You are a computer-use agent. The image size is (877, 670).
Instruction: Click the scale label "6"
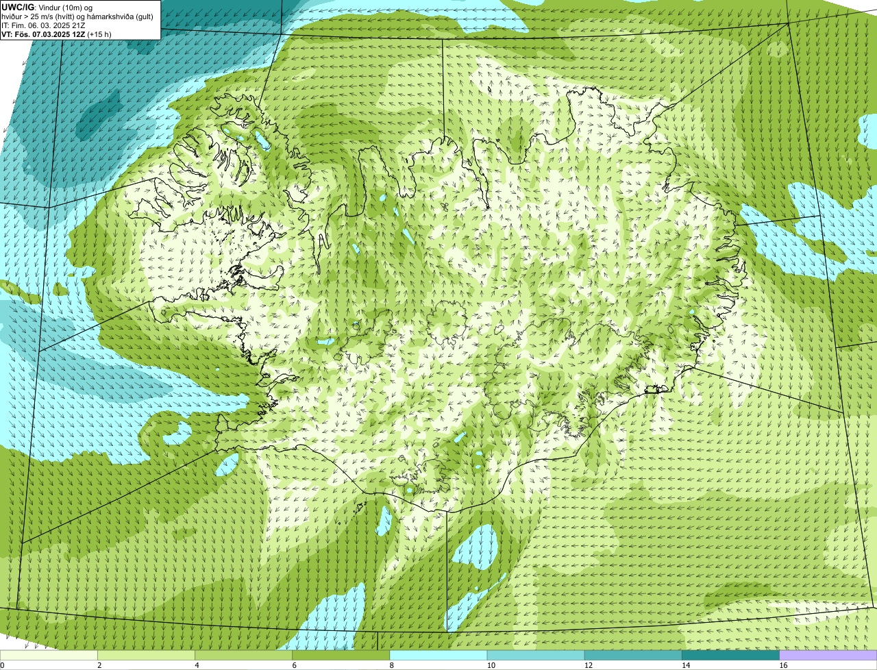294,665
